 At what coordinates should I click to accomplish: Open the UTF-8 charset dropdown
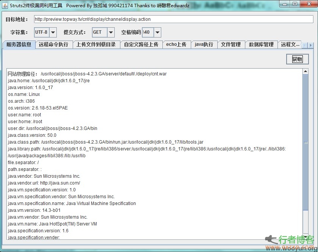point(53,32)
